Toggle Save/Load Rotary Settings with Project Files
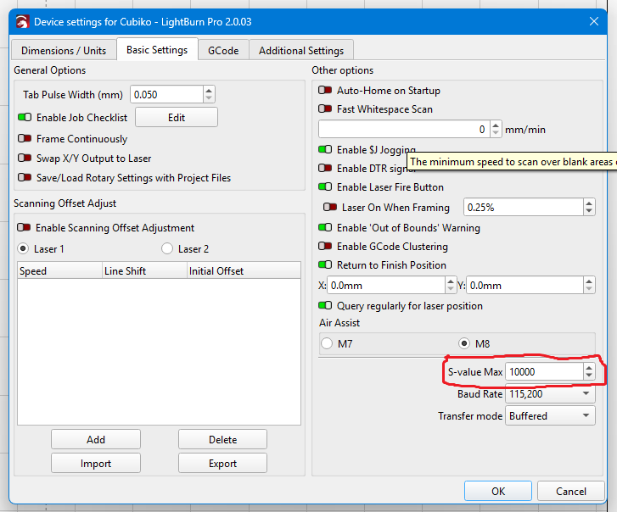Screen dimensions: 617x512 [x=25, y=178]
